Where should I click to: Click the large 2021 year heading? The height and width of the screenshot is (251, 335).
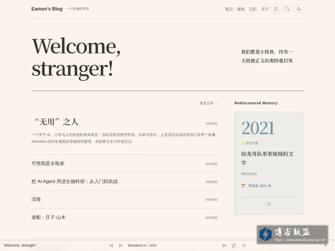pos(258,128)
